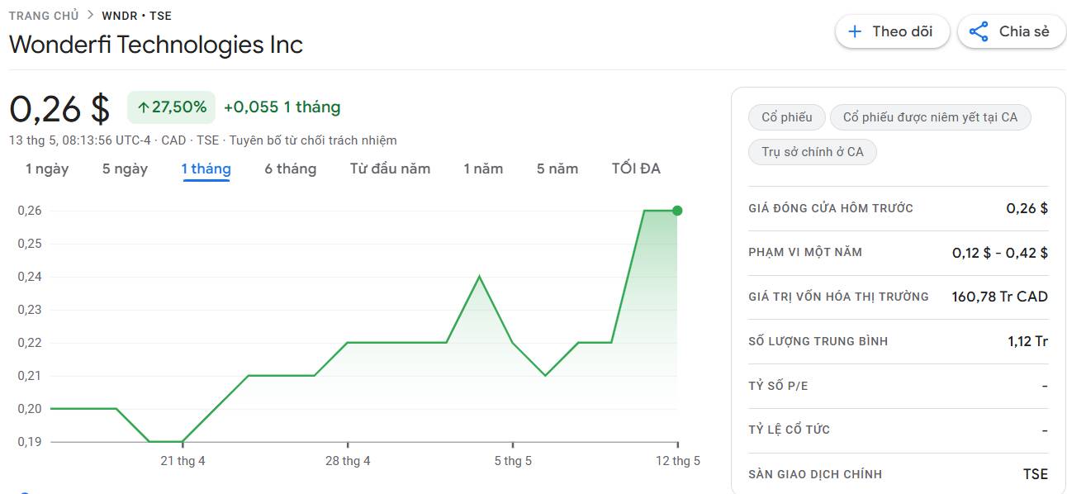Switch chart to 5 năm range

point(557,169)
